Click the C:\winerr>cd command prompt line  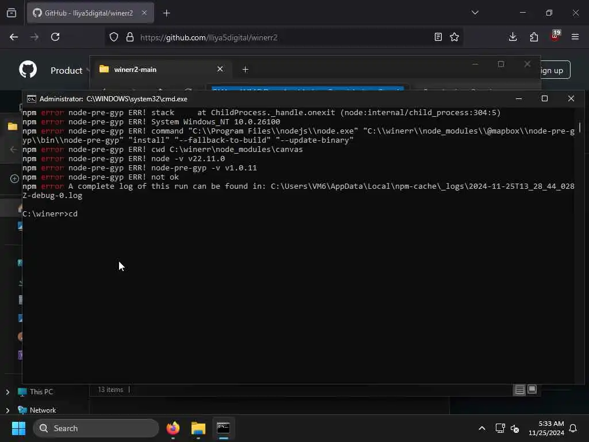(x=50, y=214)
